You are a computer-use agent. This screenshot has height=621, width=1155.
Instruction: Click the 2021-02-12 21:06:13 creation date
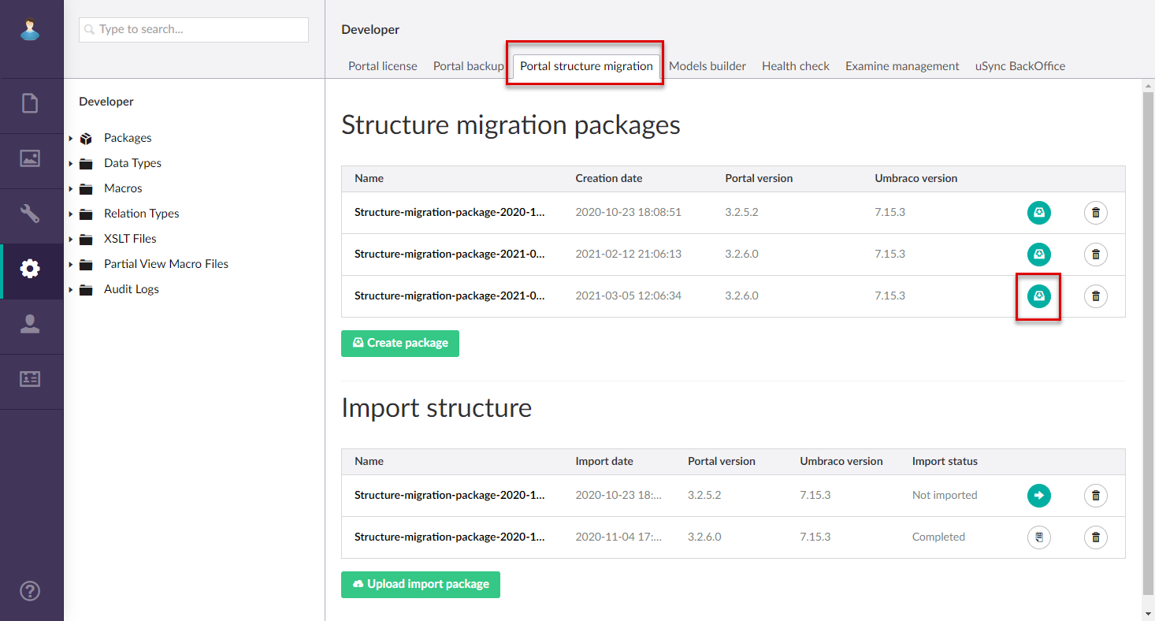tap(629, 255)
